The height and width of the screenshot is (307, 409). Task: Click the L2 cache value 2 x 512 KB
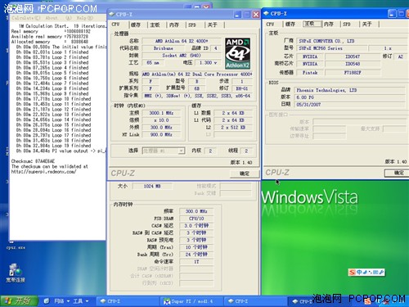pyautogui.click(x=233, y=127)
